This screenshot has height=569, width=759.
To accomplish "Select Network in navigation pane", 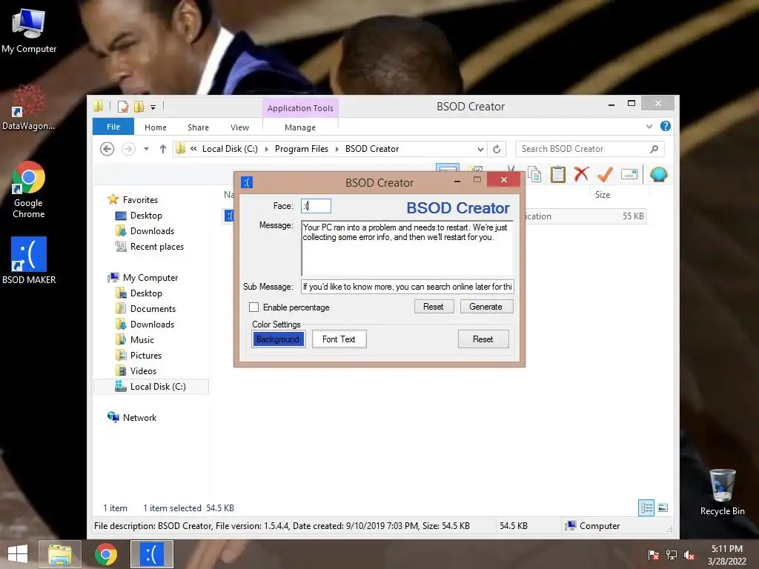I will (139, 418).
